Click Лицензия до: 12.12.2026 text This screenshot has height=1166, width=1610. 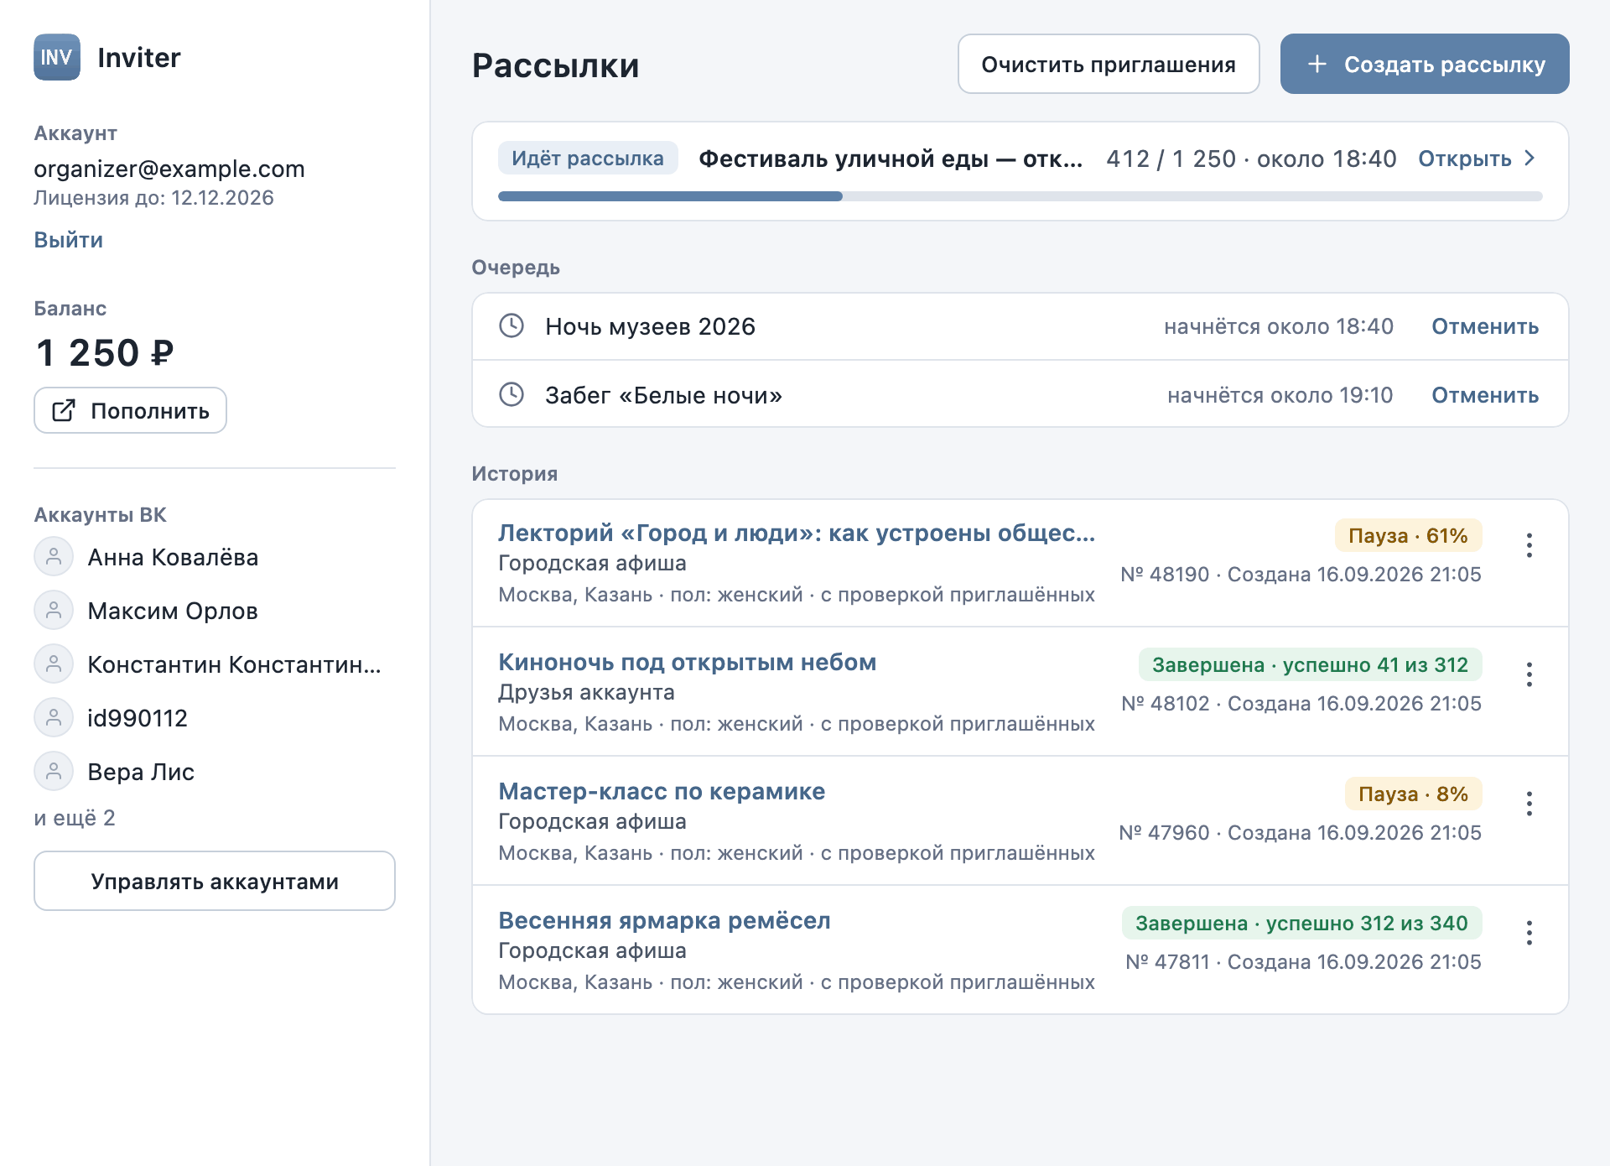153,198
